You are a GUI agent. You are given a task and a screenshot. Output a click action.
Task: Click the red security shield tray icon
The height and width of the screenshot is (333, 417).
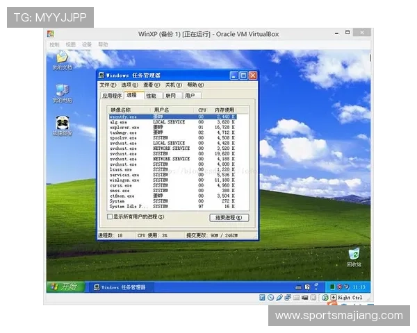[x=339, y=287]
